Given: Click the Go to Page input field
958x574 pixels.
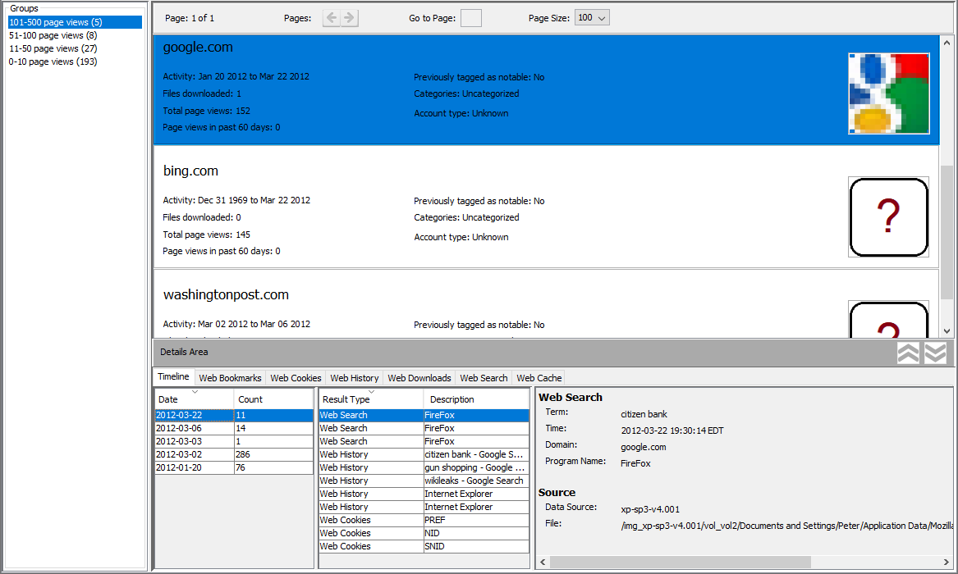Looking at the screenshot, I should pos(470,18).
